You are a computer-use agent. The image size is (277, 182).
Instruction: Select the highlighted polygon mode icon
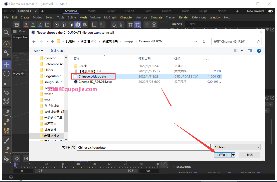click(78, 25)
